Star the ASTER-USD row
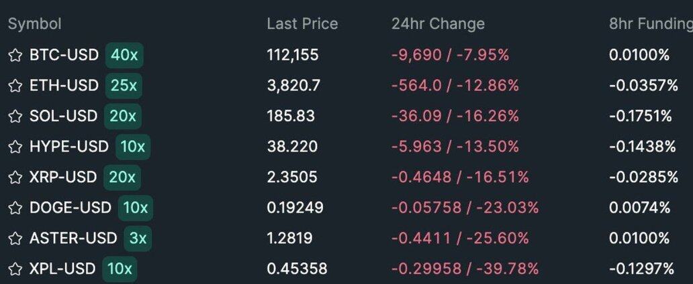 (15, 238)
